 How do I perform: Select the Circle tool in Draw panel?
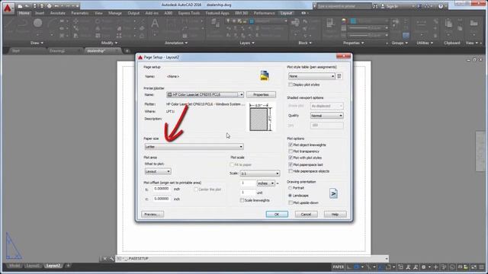37,24
